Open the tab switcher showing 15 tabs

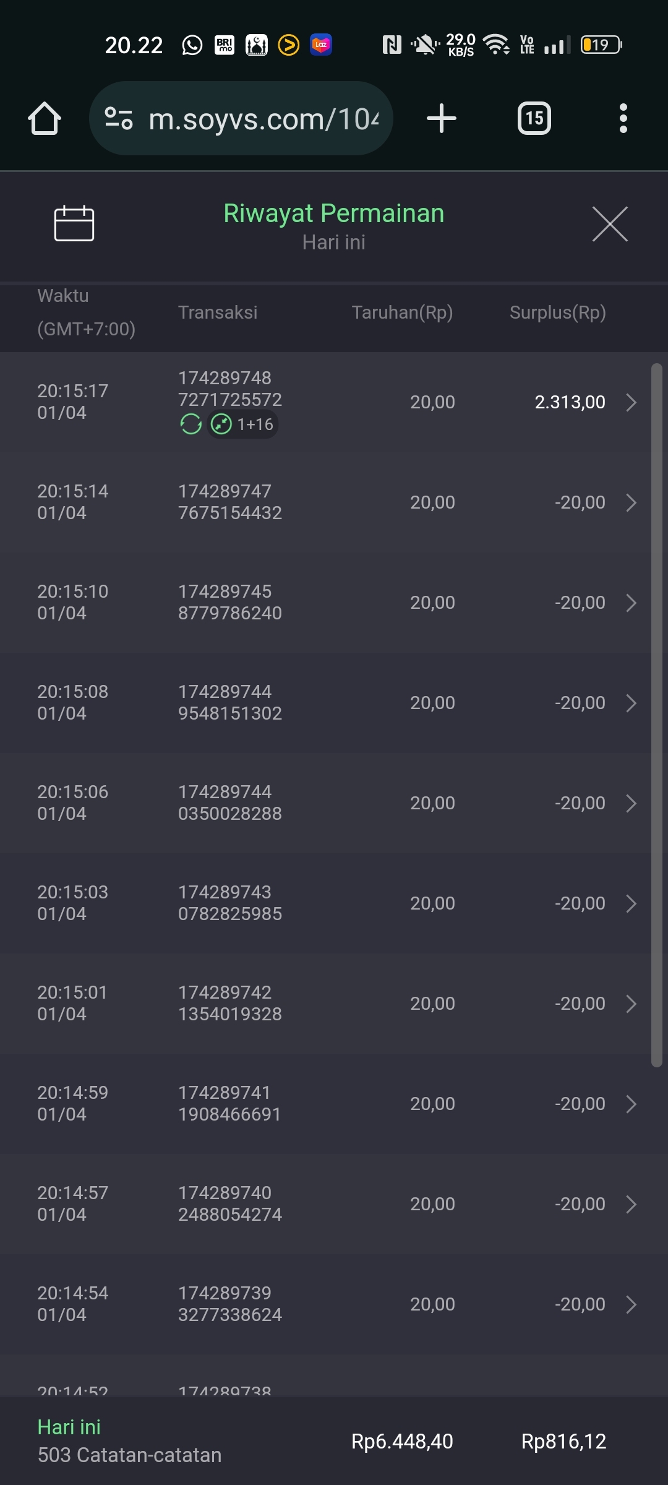tap(534, 118)
